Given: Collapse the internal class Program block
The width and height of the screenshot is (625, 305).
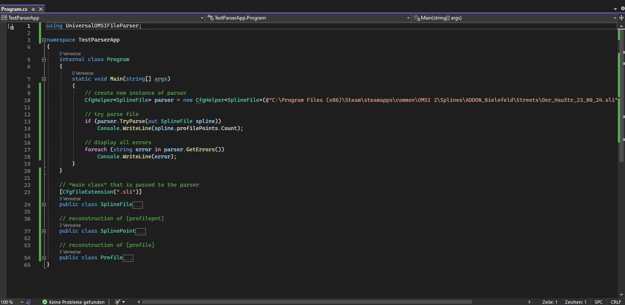Looking at the screenshot, I should [44, 59].
